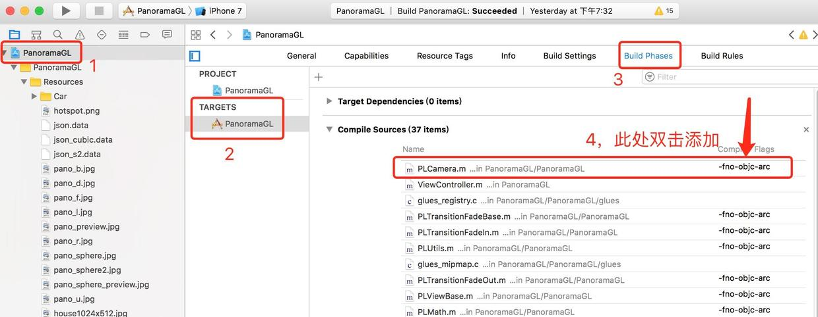
Task: Select pano_l.jpg file
Action: click(73, 212)
